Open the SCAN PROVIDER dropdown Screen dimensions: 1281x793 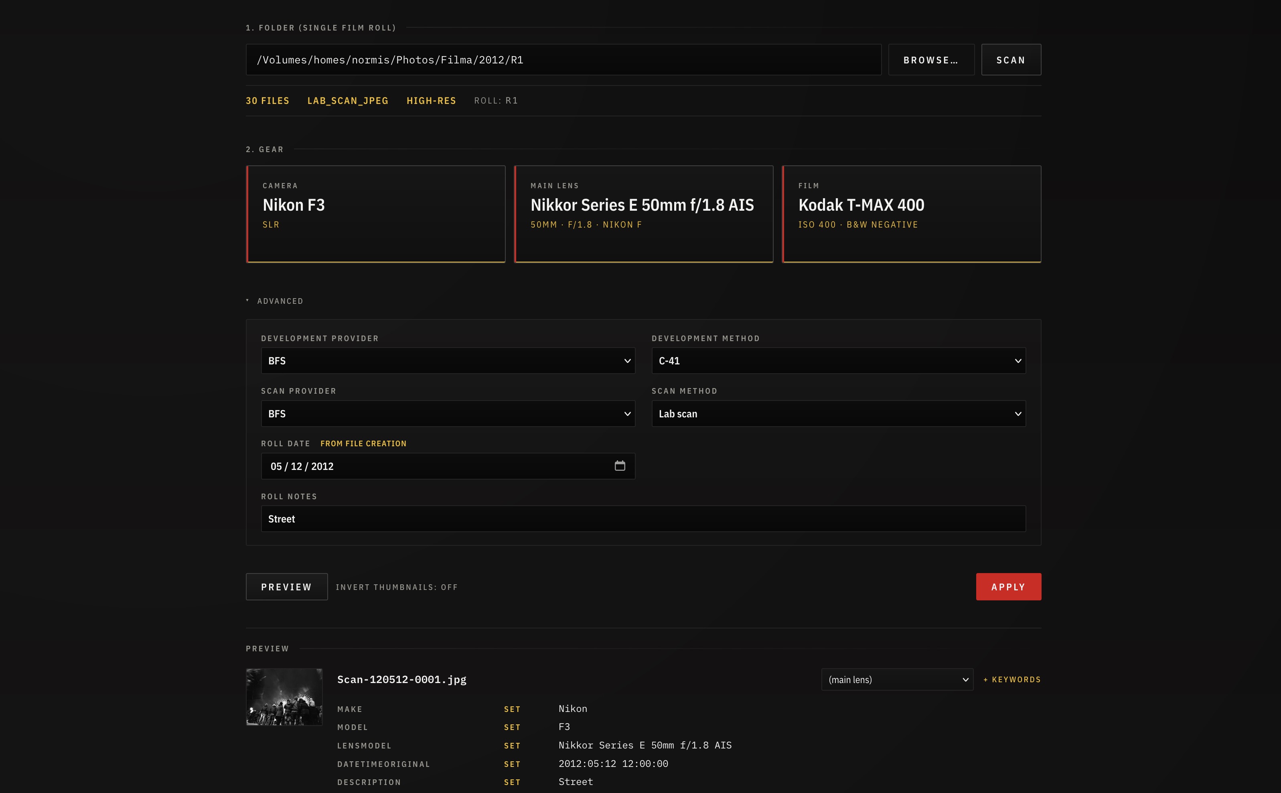[x=448, y=413]
